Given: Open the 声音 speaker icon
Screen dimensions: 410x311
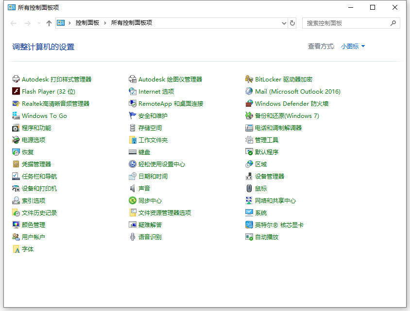Looking at the screenshot, I should (133, 189).
